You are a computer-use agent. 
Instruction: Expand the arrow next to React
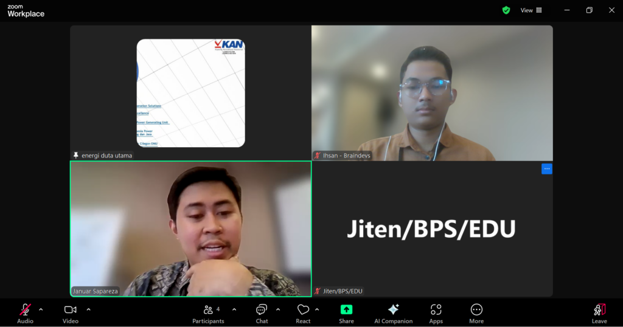click(317, 309)
